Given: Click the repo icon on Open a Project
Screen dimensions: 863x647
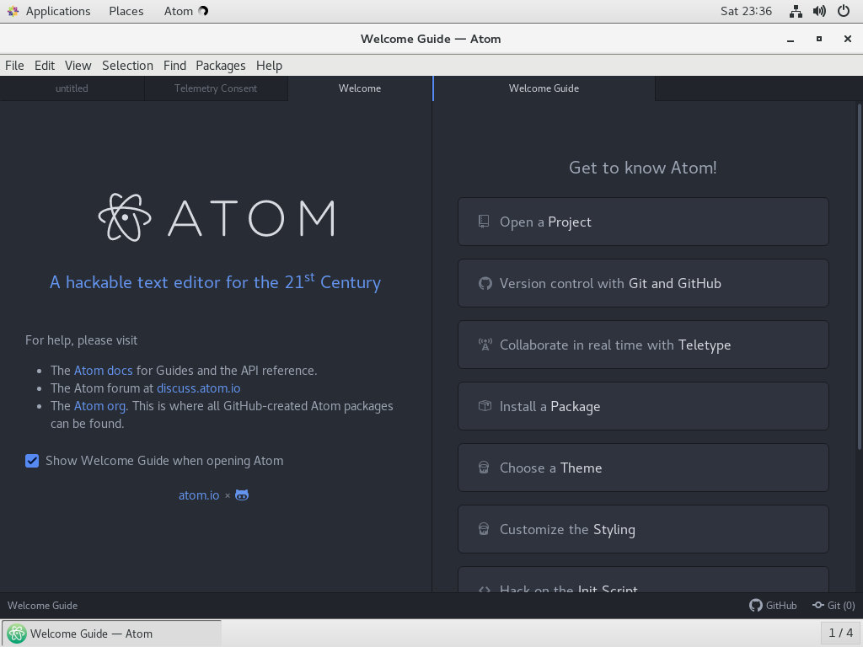Looking at the screenshot, I should tap(484, 222).
